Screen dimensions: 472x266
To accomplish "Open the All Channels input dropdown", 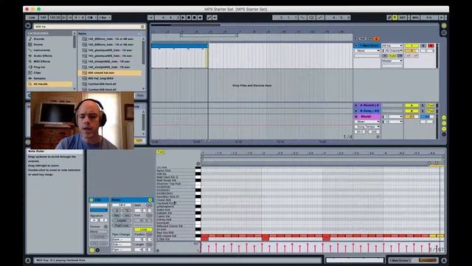I will pos(392,51).
